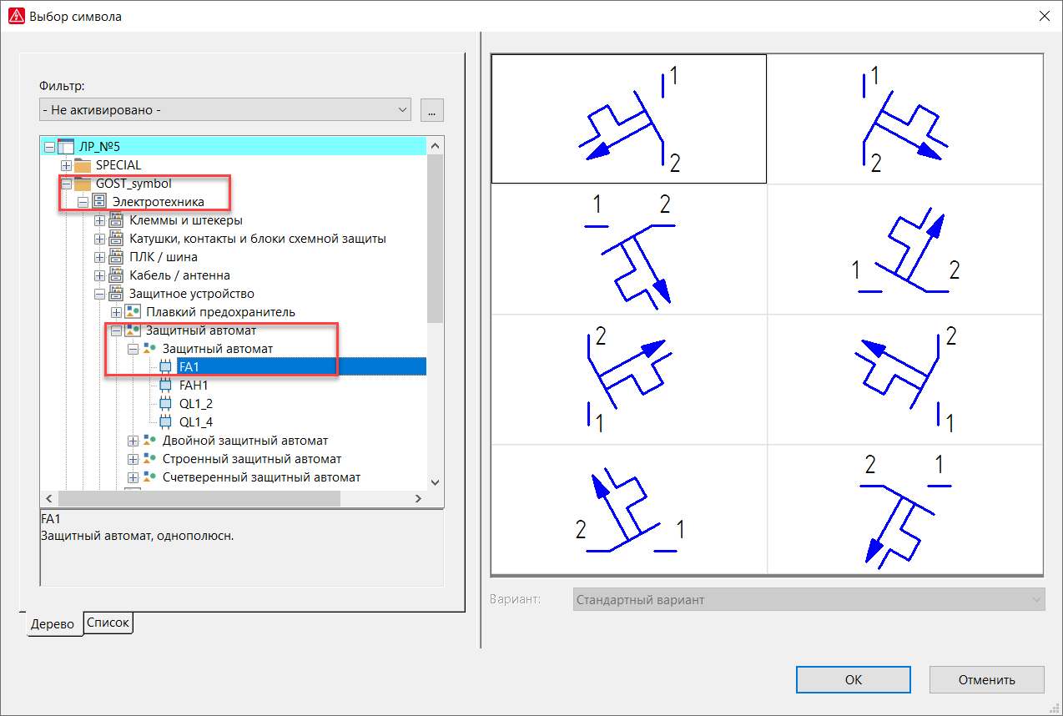Click the Отменить button
Viewport: 1063px width, 716px height.
click(987, 679)
